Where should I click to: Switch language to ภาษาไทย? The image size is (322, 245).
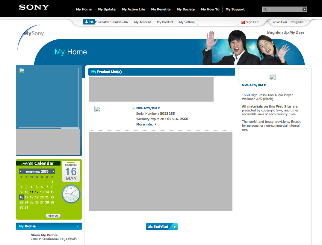coord(279,22)
